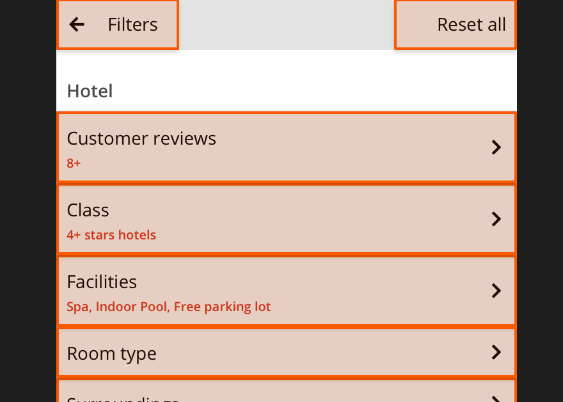Tap the arrow icon in the header bar
The width and height of the screenshot is (563, 402).
click(77, 24)
